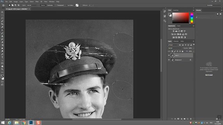Open the Filter menu

click(x=37, y=1)
